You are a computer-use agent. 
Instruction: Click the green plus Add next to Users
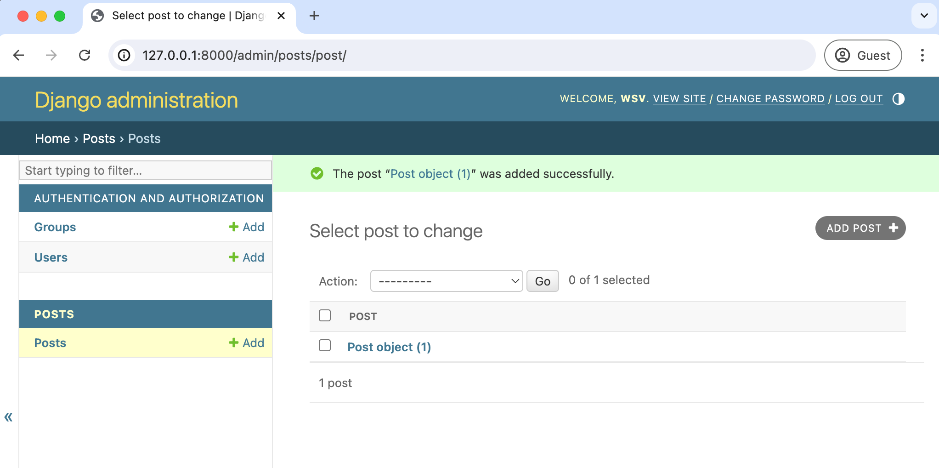[x=247, y=257]
